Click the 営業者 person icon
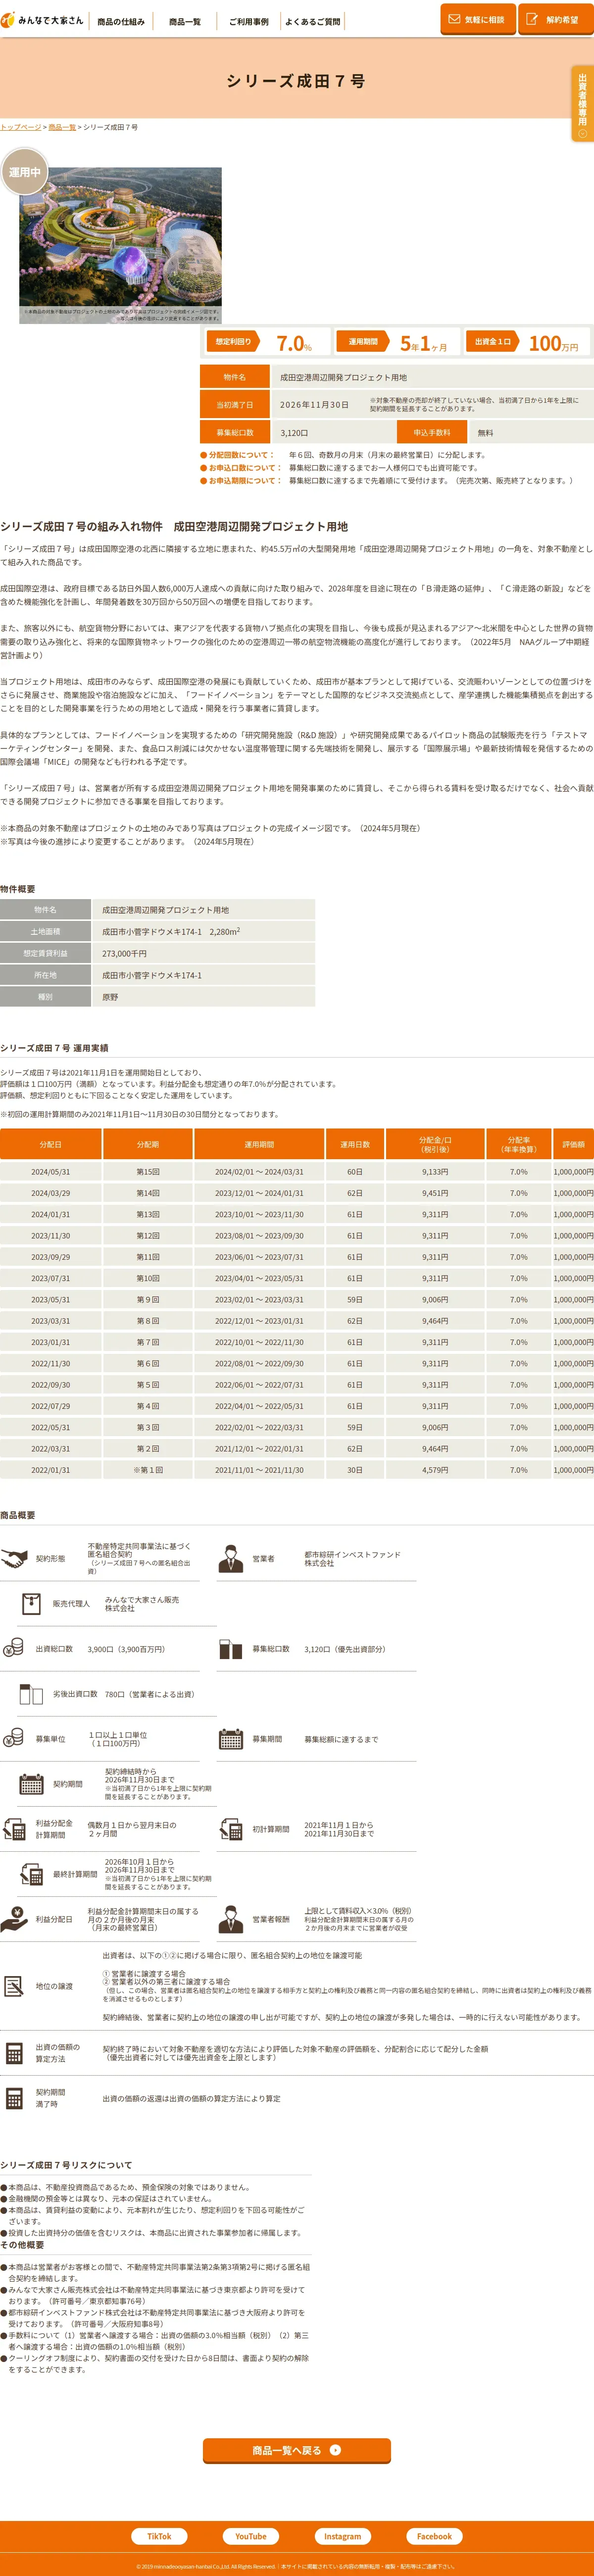This screenshot has height=2576, width=594. [x=231, y=1558]
